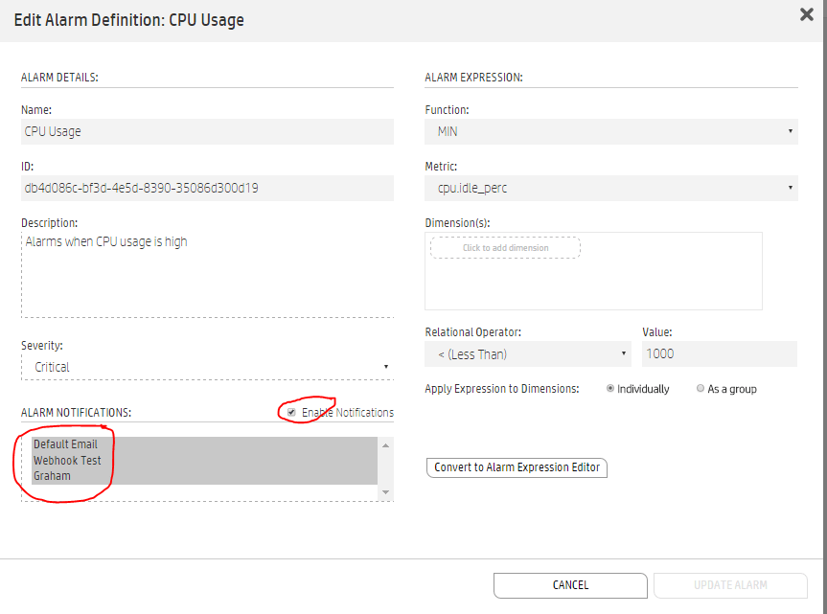Open the Metric dropdown showing cpu.idle_perc
Viewport: 827px width, 614px height.
tap(611, 188)
